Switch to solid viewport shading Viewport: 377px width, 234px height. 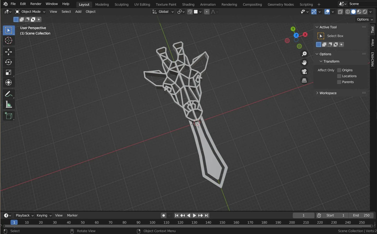tap(354, 12)
